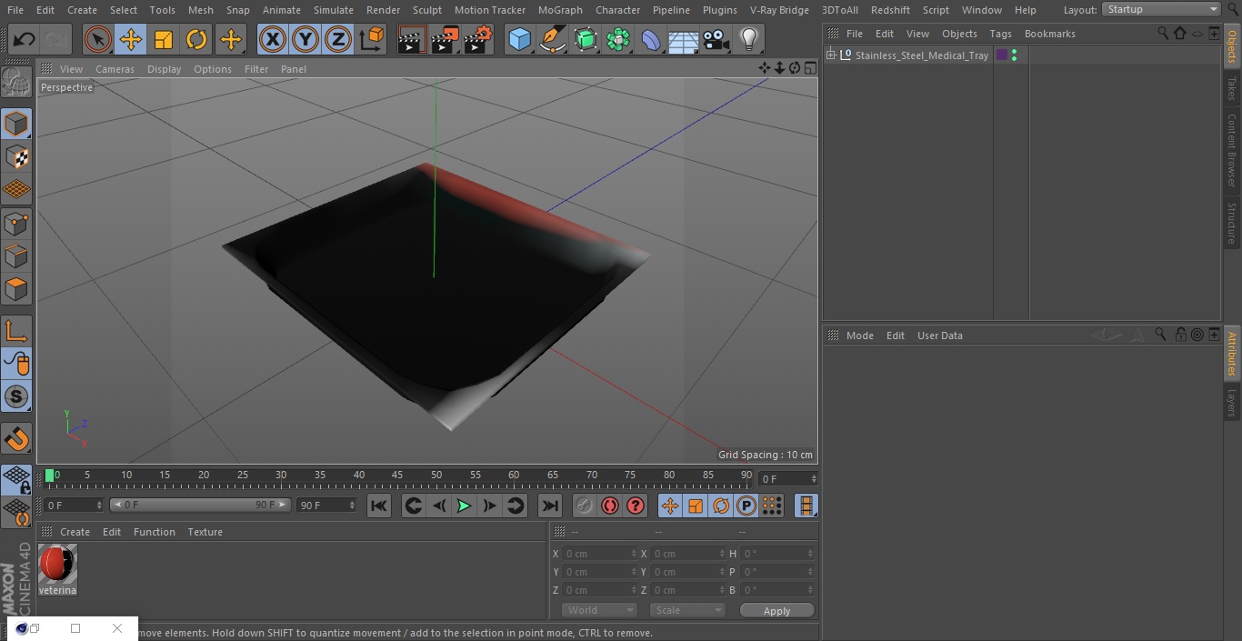Open the World coordinate dropdown
Screen dimensions: 1242x641
tap(598, 610)
